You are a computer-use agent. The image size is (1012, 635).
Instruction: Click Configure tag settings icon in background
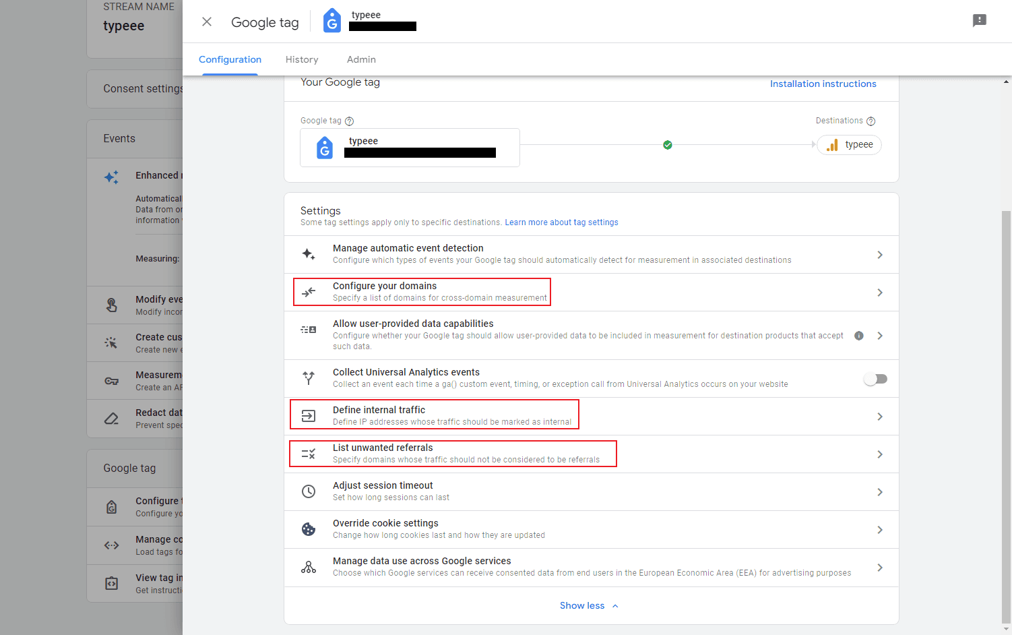111,507
